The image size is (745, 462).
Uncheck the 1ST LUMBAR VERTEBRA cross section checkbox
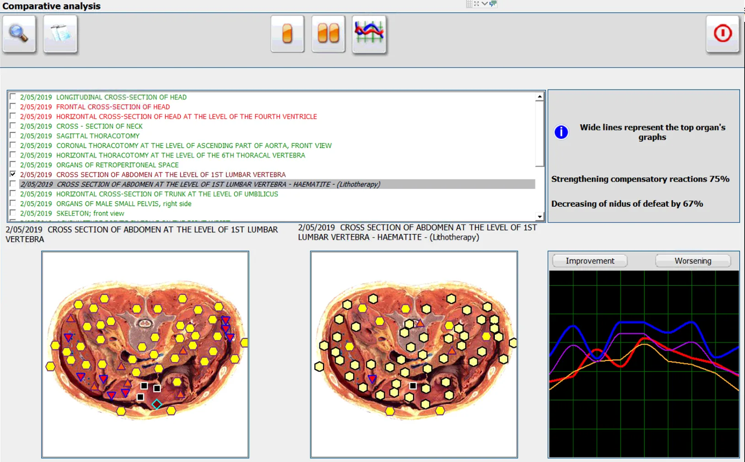(x=13, y=174)
